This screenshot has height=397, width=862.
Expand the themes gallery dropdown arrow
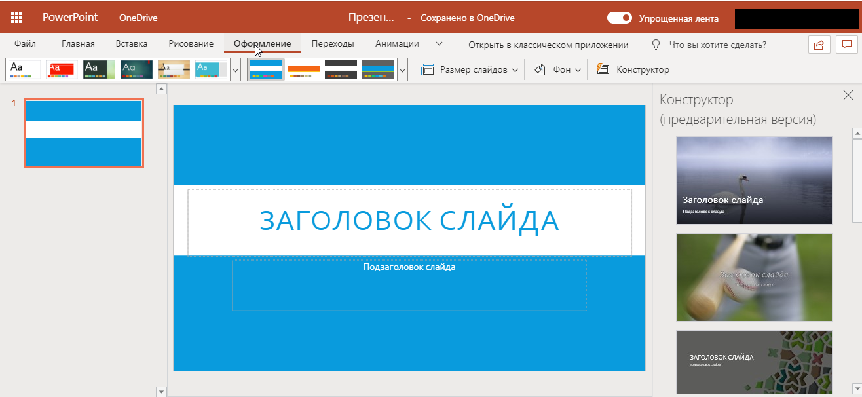(x=235, y=69)
